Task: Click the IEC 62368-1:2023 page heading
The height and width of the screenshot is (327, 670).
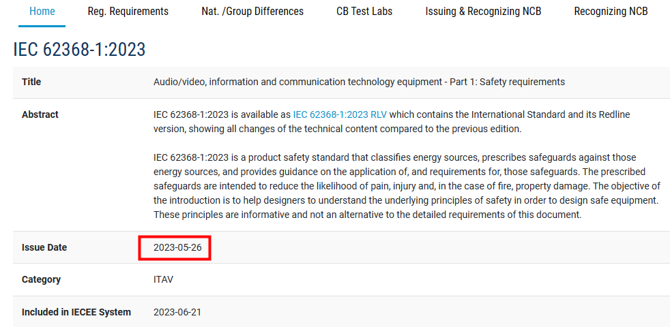Action: (x=79, y=49)
